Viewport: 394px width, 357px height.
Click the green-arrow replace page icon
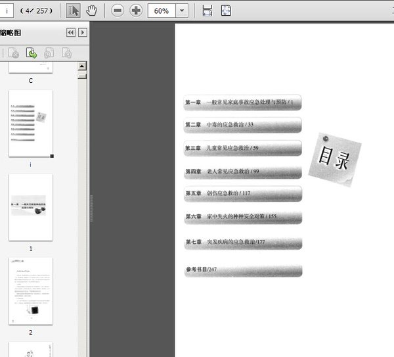pyautogui.click(x=32, y=53)
